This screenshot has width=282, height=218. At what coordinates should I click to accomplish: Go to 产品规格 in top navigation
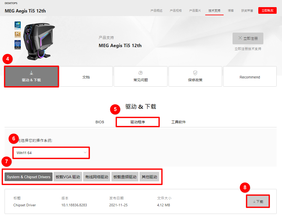[176, 11]
